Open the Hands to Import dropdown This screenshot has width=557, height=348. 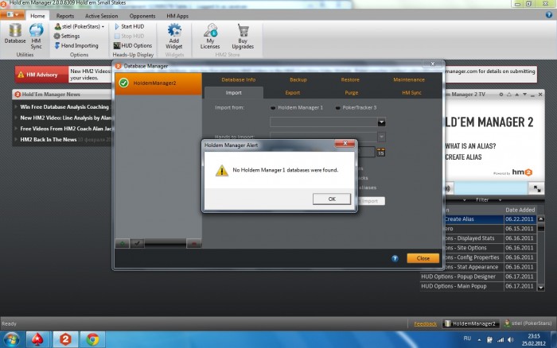[x=381, y=137]
